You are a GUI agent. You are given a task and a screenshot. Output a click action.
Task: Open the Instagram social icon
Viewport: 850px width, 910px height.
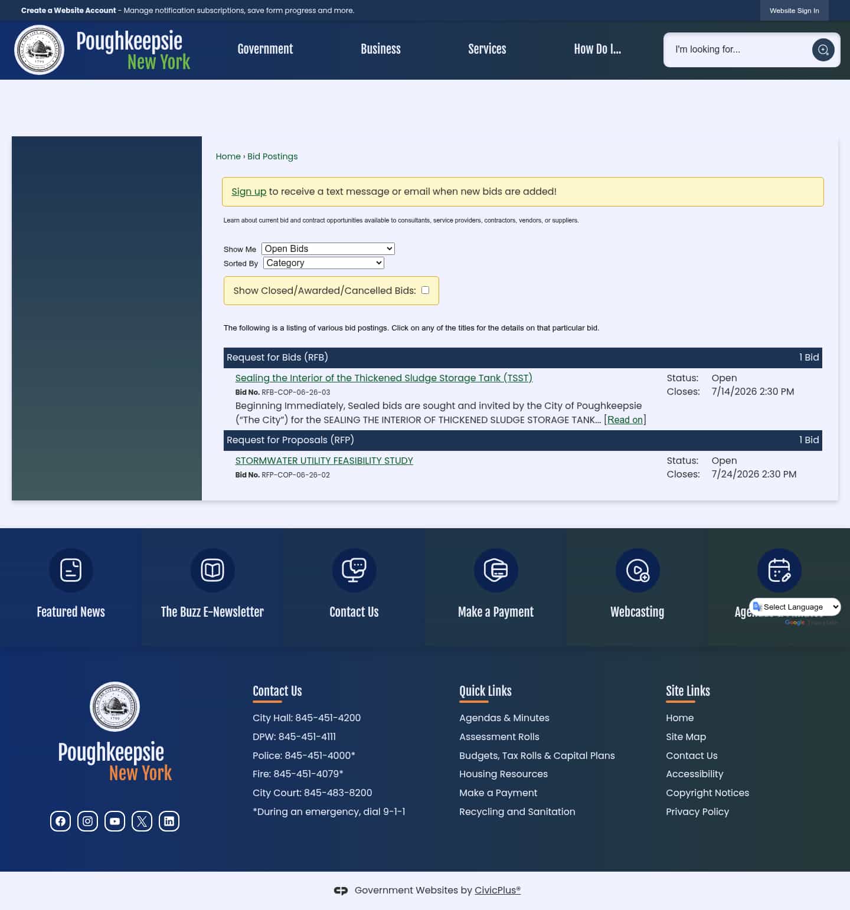(x=87, y=821)
